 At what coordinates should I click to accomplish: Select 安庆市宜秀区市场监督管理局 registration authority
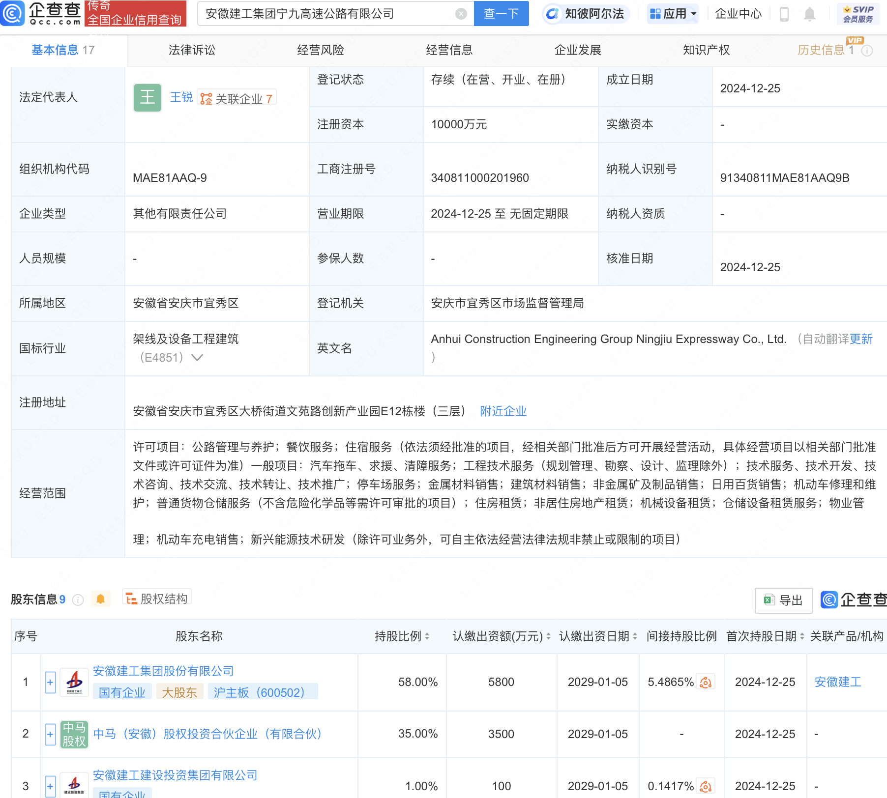point(507,303)
